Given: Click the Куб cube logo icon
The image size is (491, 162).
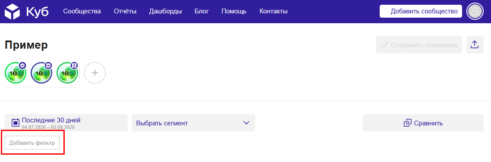Looking at the screenshot, I should pyautogui.click(x=13, y=11).
